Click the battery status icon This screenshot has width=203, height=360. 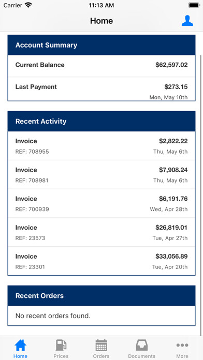pos(194,5)
